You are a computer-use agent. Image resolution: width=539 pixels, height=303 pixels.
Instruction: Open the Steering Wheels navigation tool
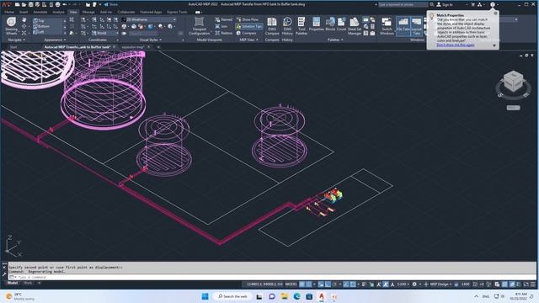pyautogui.click(x=11, y=26)
